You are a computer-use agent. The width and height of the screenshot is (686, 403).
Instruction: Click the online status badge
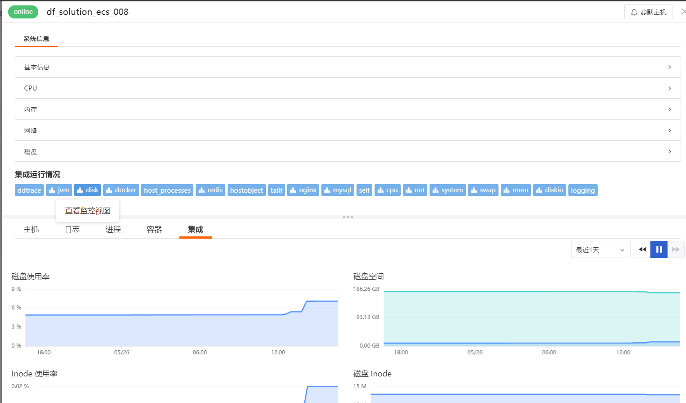tap(23, 12)
